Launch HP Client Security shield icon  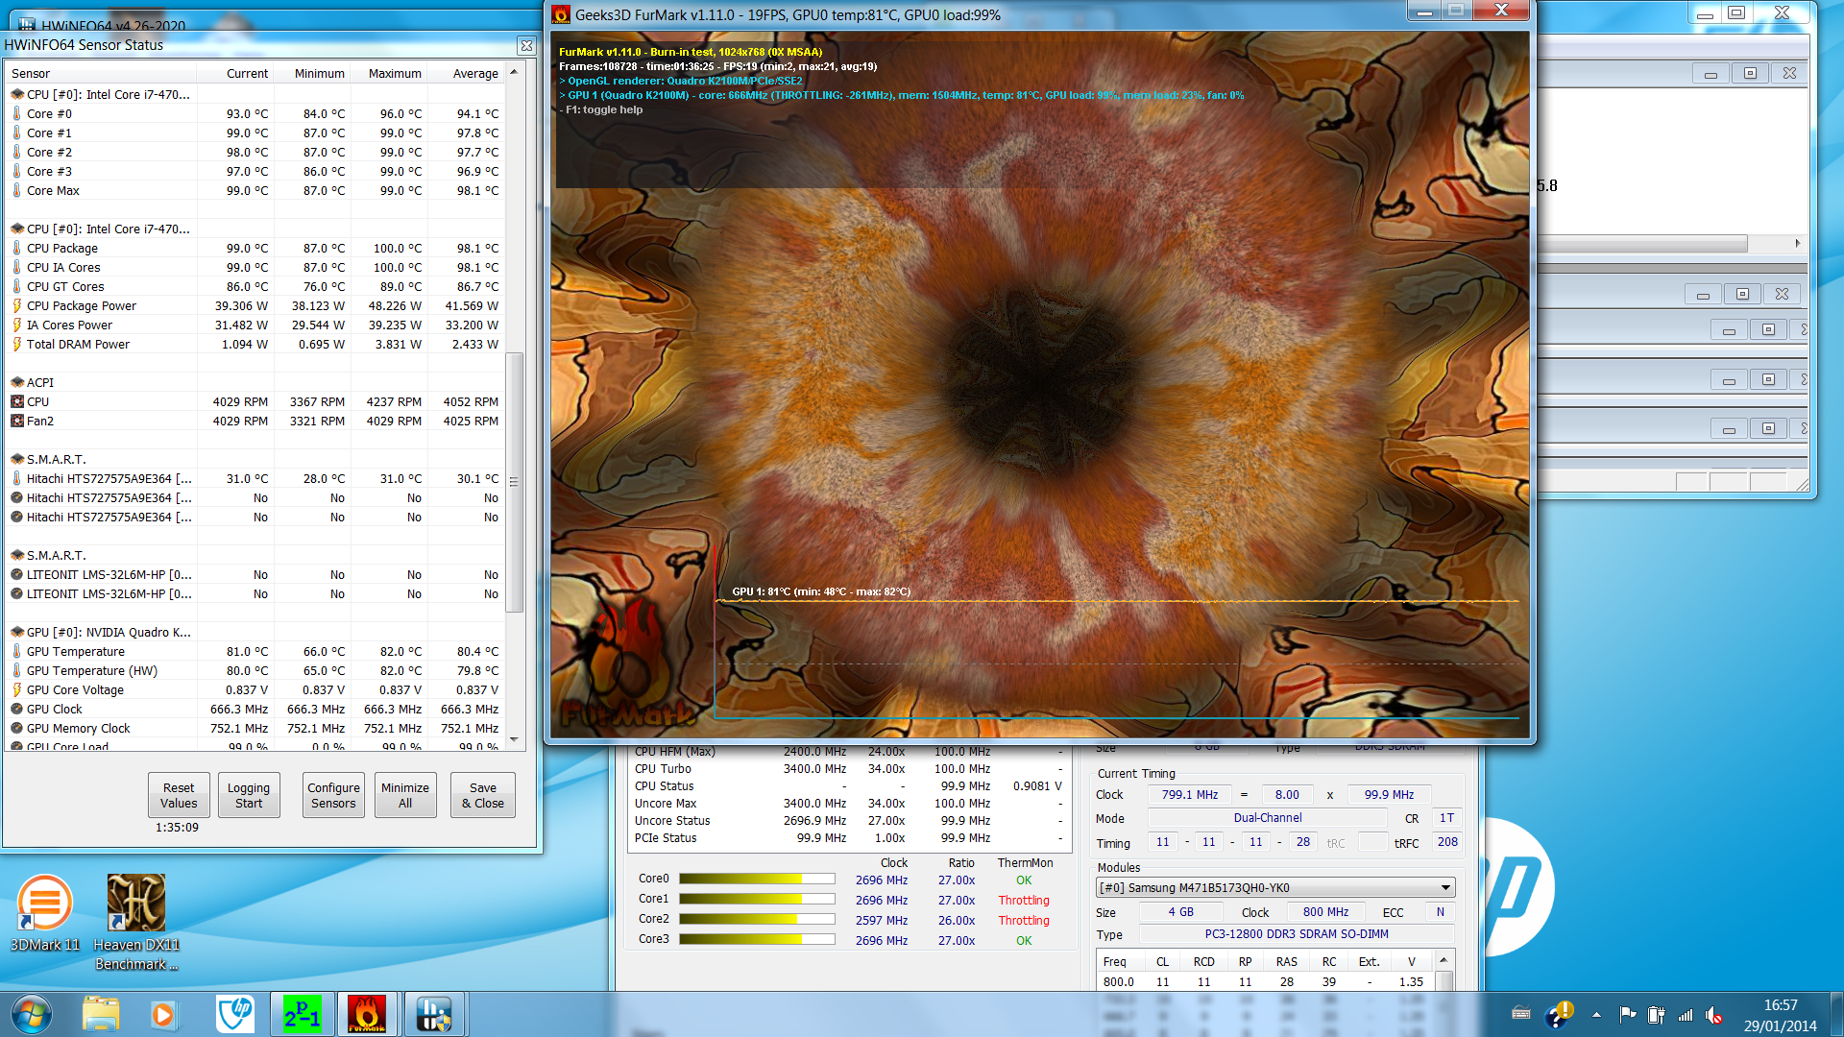click(x=235, y=1014)
